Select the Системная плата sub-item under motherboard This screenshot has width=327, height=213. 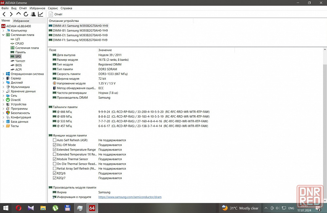(27, 48)
